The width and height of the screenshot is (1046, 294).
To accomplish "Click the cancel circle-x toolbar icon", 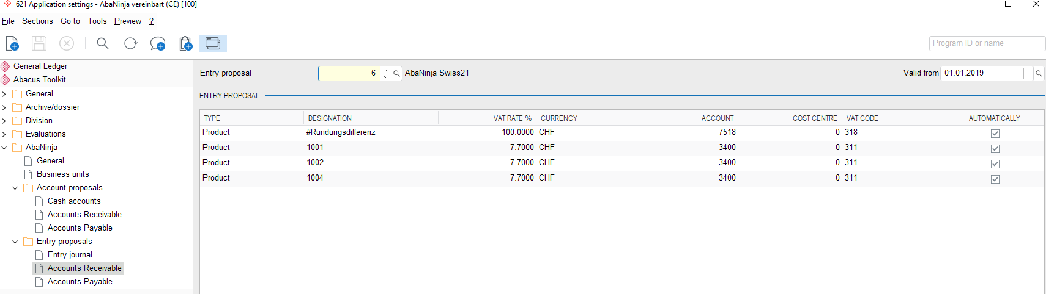I will coord(67,43).
